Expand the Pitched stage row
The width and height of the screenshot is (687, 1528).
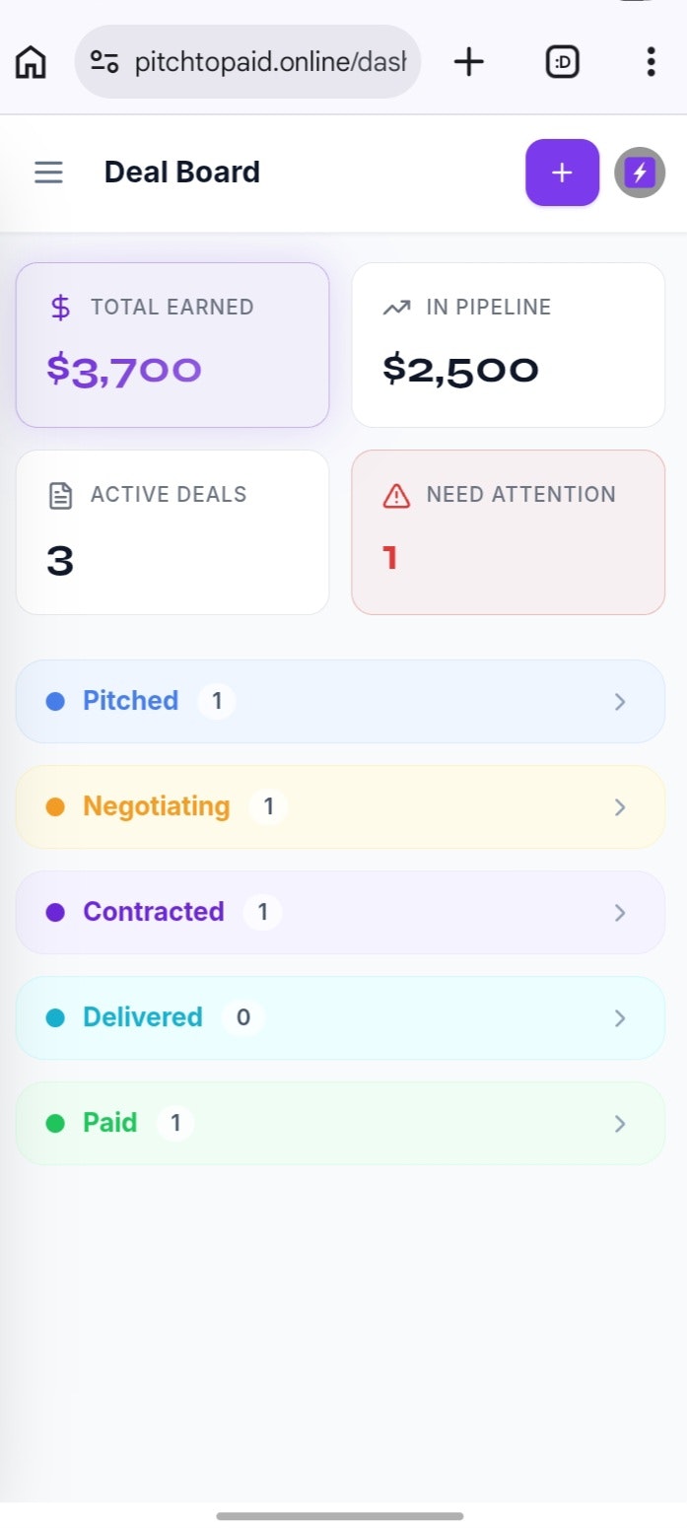620,701
